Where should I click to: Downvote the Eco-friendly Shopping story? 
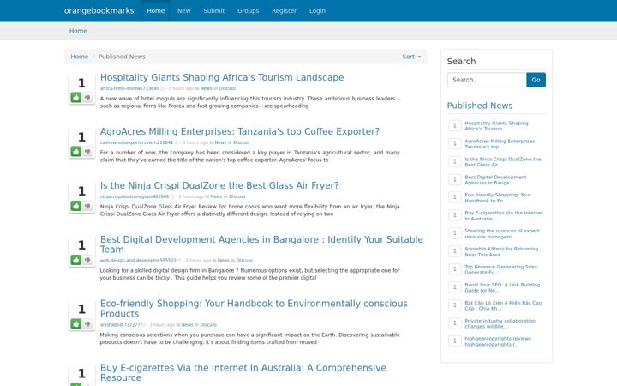point(87,323)
